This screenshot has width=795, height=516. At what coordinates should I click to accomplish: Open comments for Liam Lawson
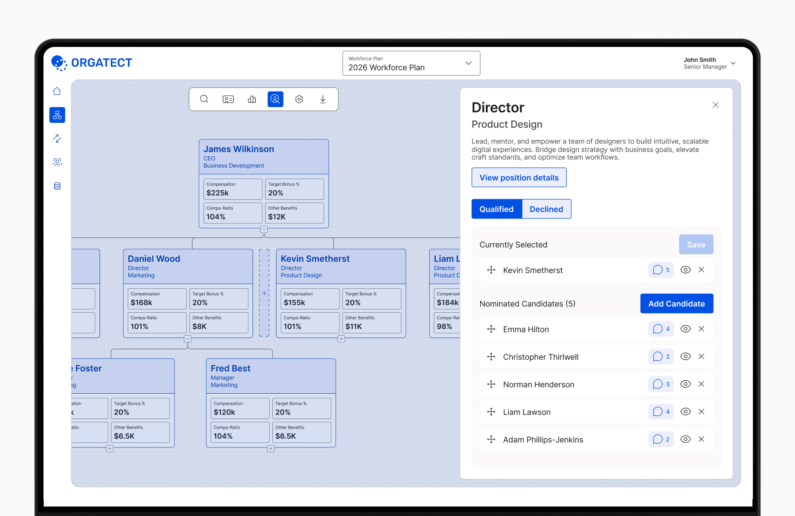click(661, 412)
